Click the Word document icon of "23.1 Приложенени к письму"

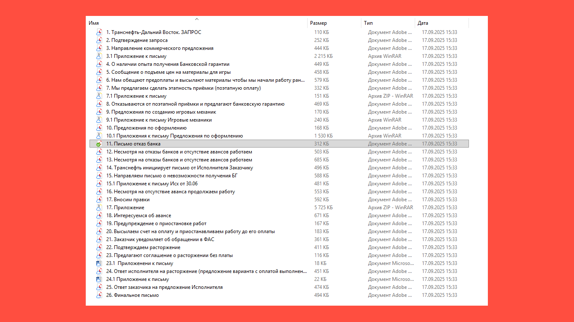(99, 263)
